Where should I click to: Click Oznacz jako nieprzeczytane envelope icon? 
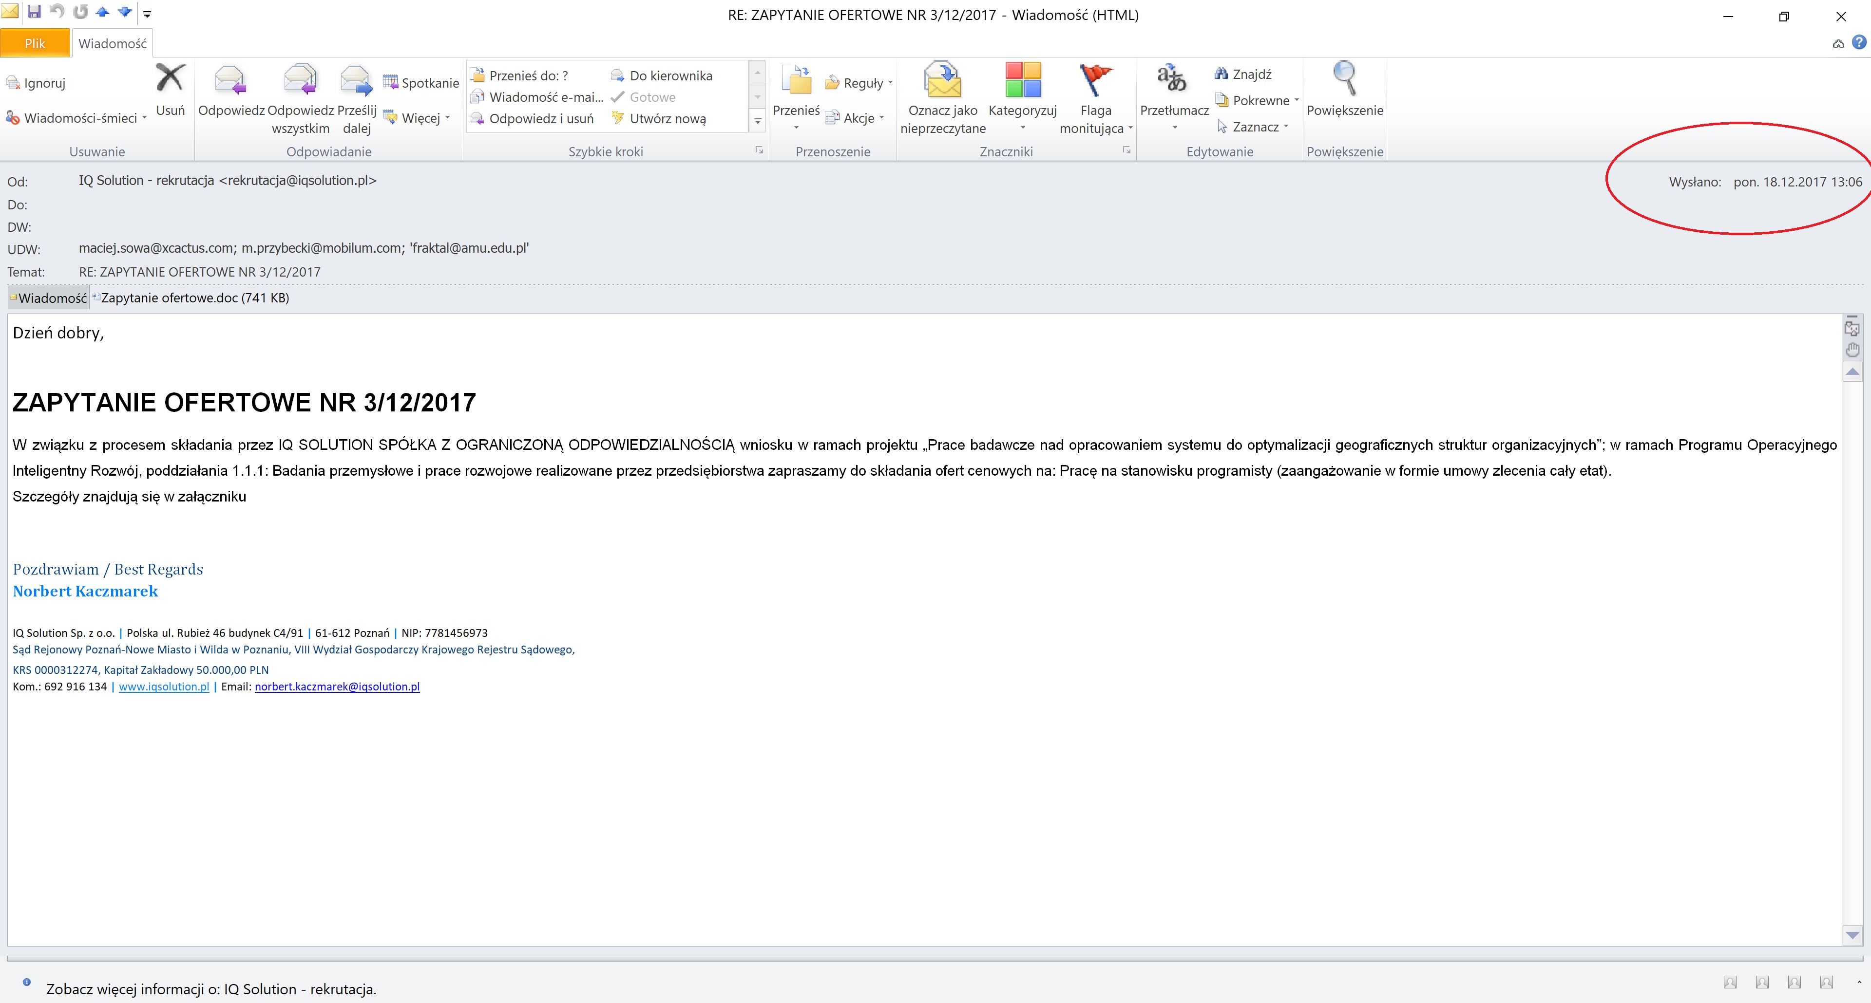942,81
